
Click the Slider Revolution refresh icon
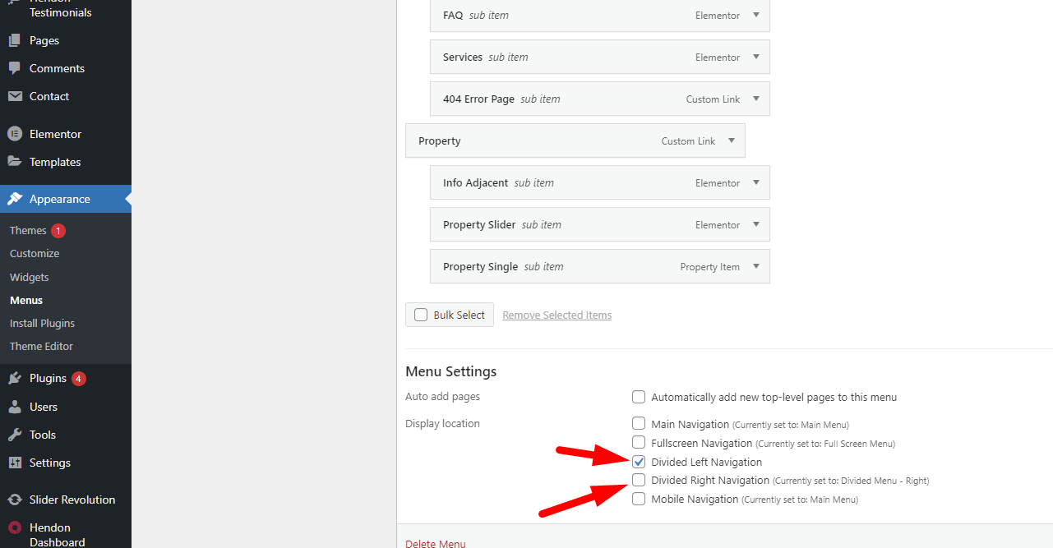(x=15, y=500)
